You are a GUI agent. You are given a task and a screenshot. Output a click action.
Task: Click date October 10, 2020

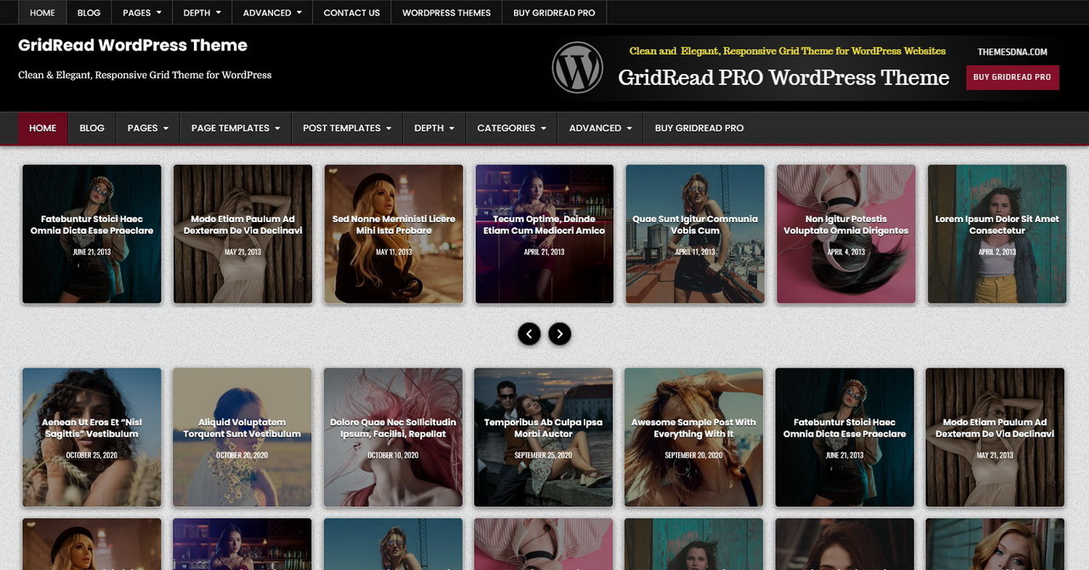[393, 455]
